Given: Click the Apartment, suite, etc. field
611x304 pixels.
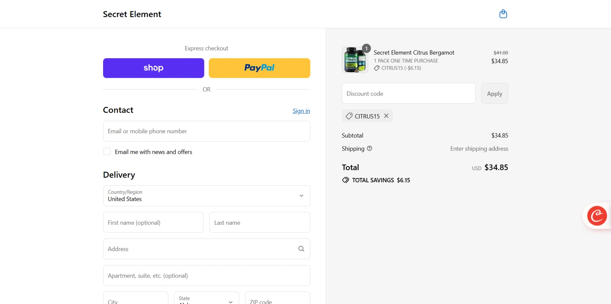Looking at the screenshot, I should pos(207,276).
